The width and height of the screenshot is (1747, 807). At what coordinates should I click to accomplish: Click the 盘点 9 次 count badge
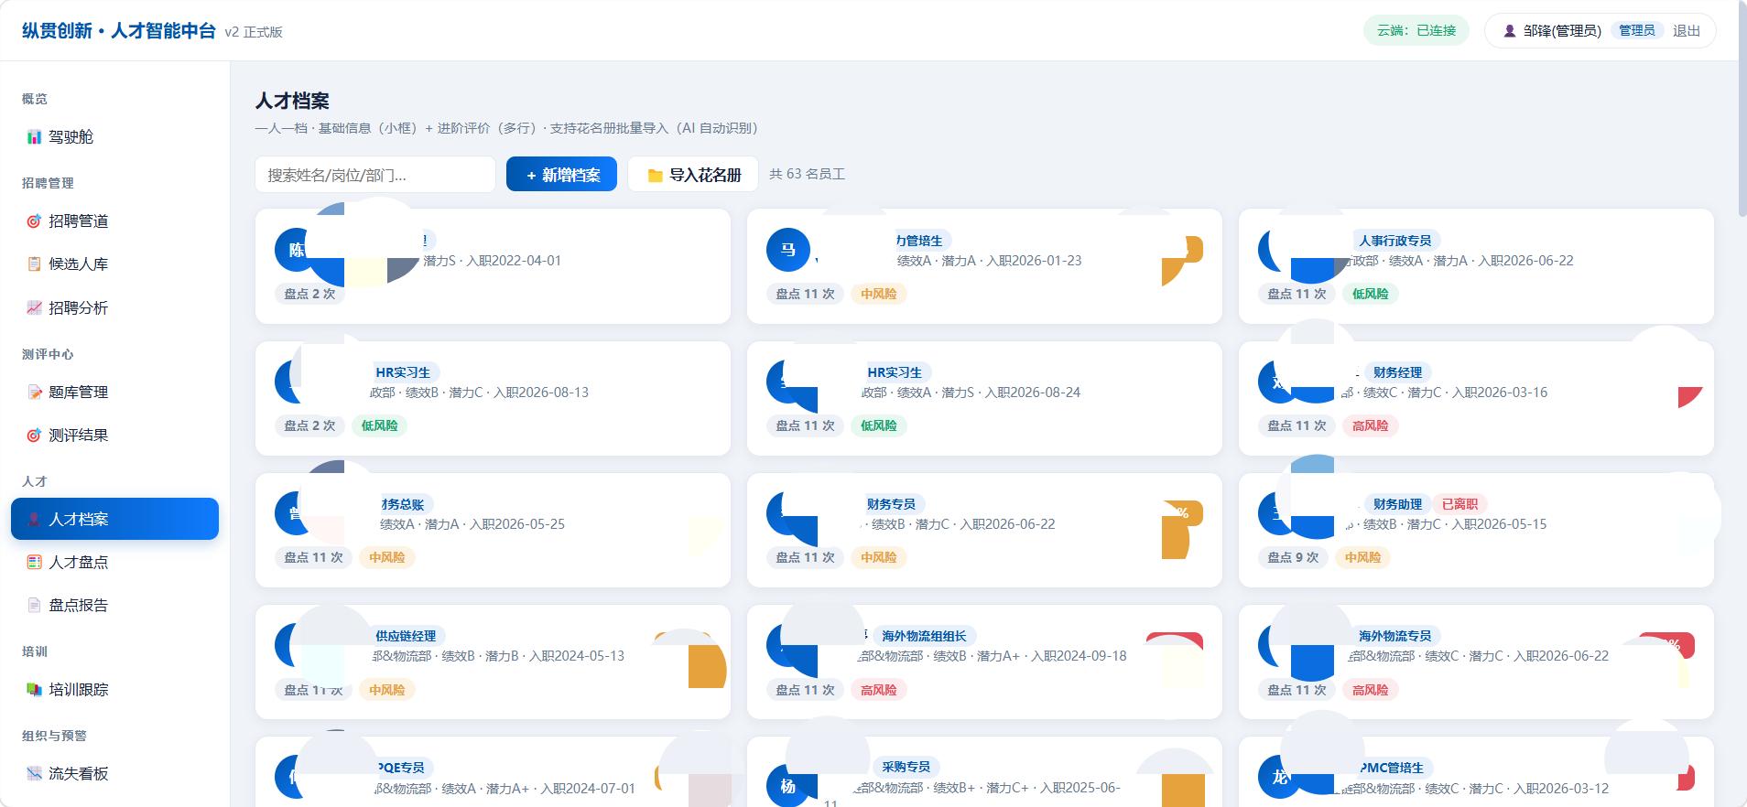1293,557
